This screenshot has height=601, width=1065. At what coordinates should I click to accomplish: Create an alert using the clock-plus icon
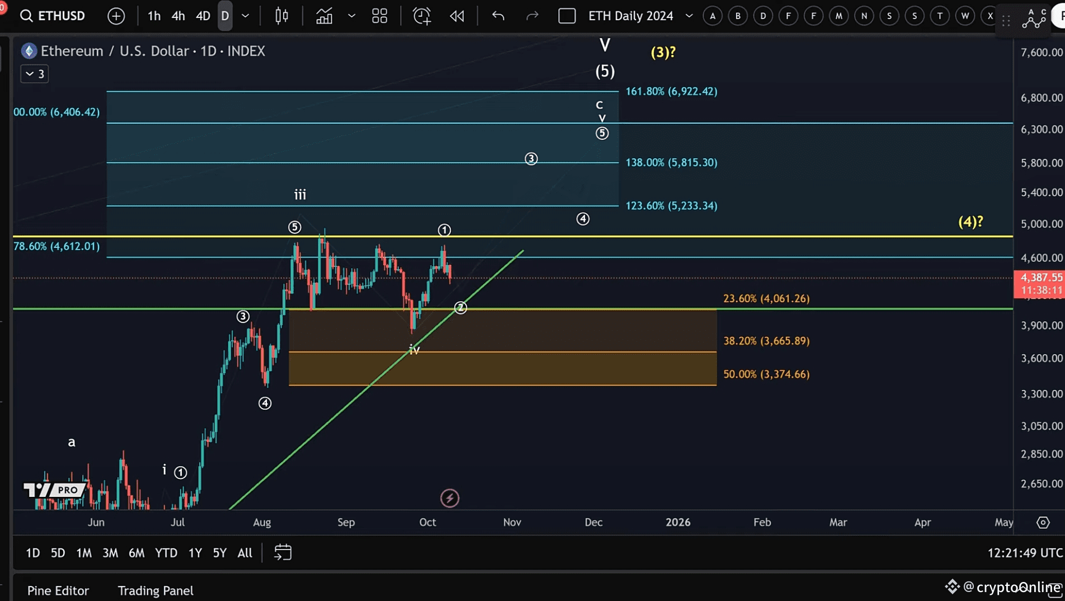[421, 16]
